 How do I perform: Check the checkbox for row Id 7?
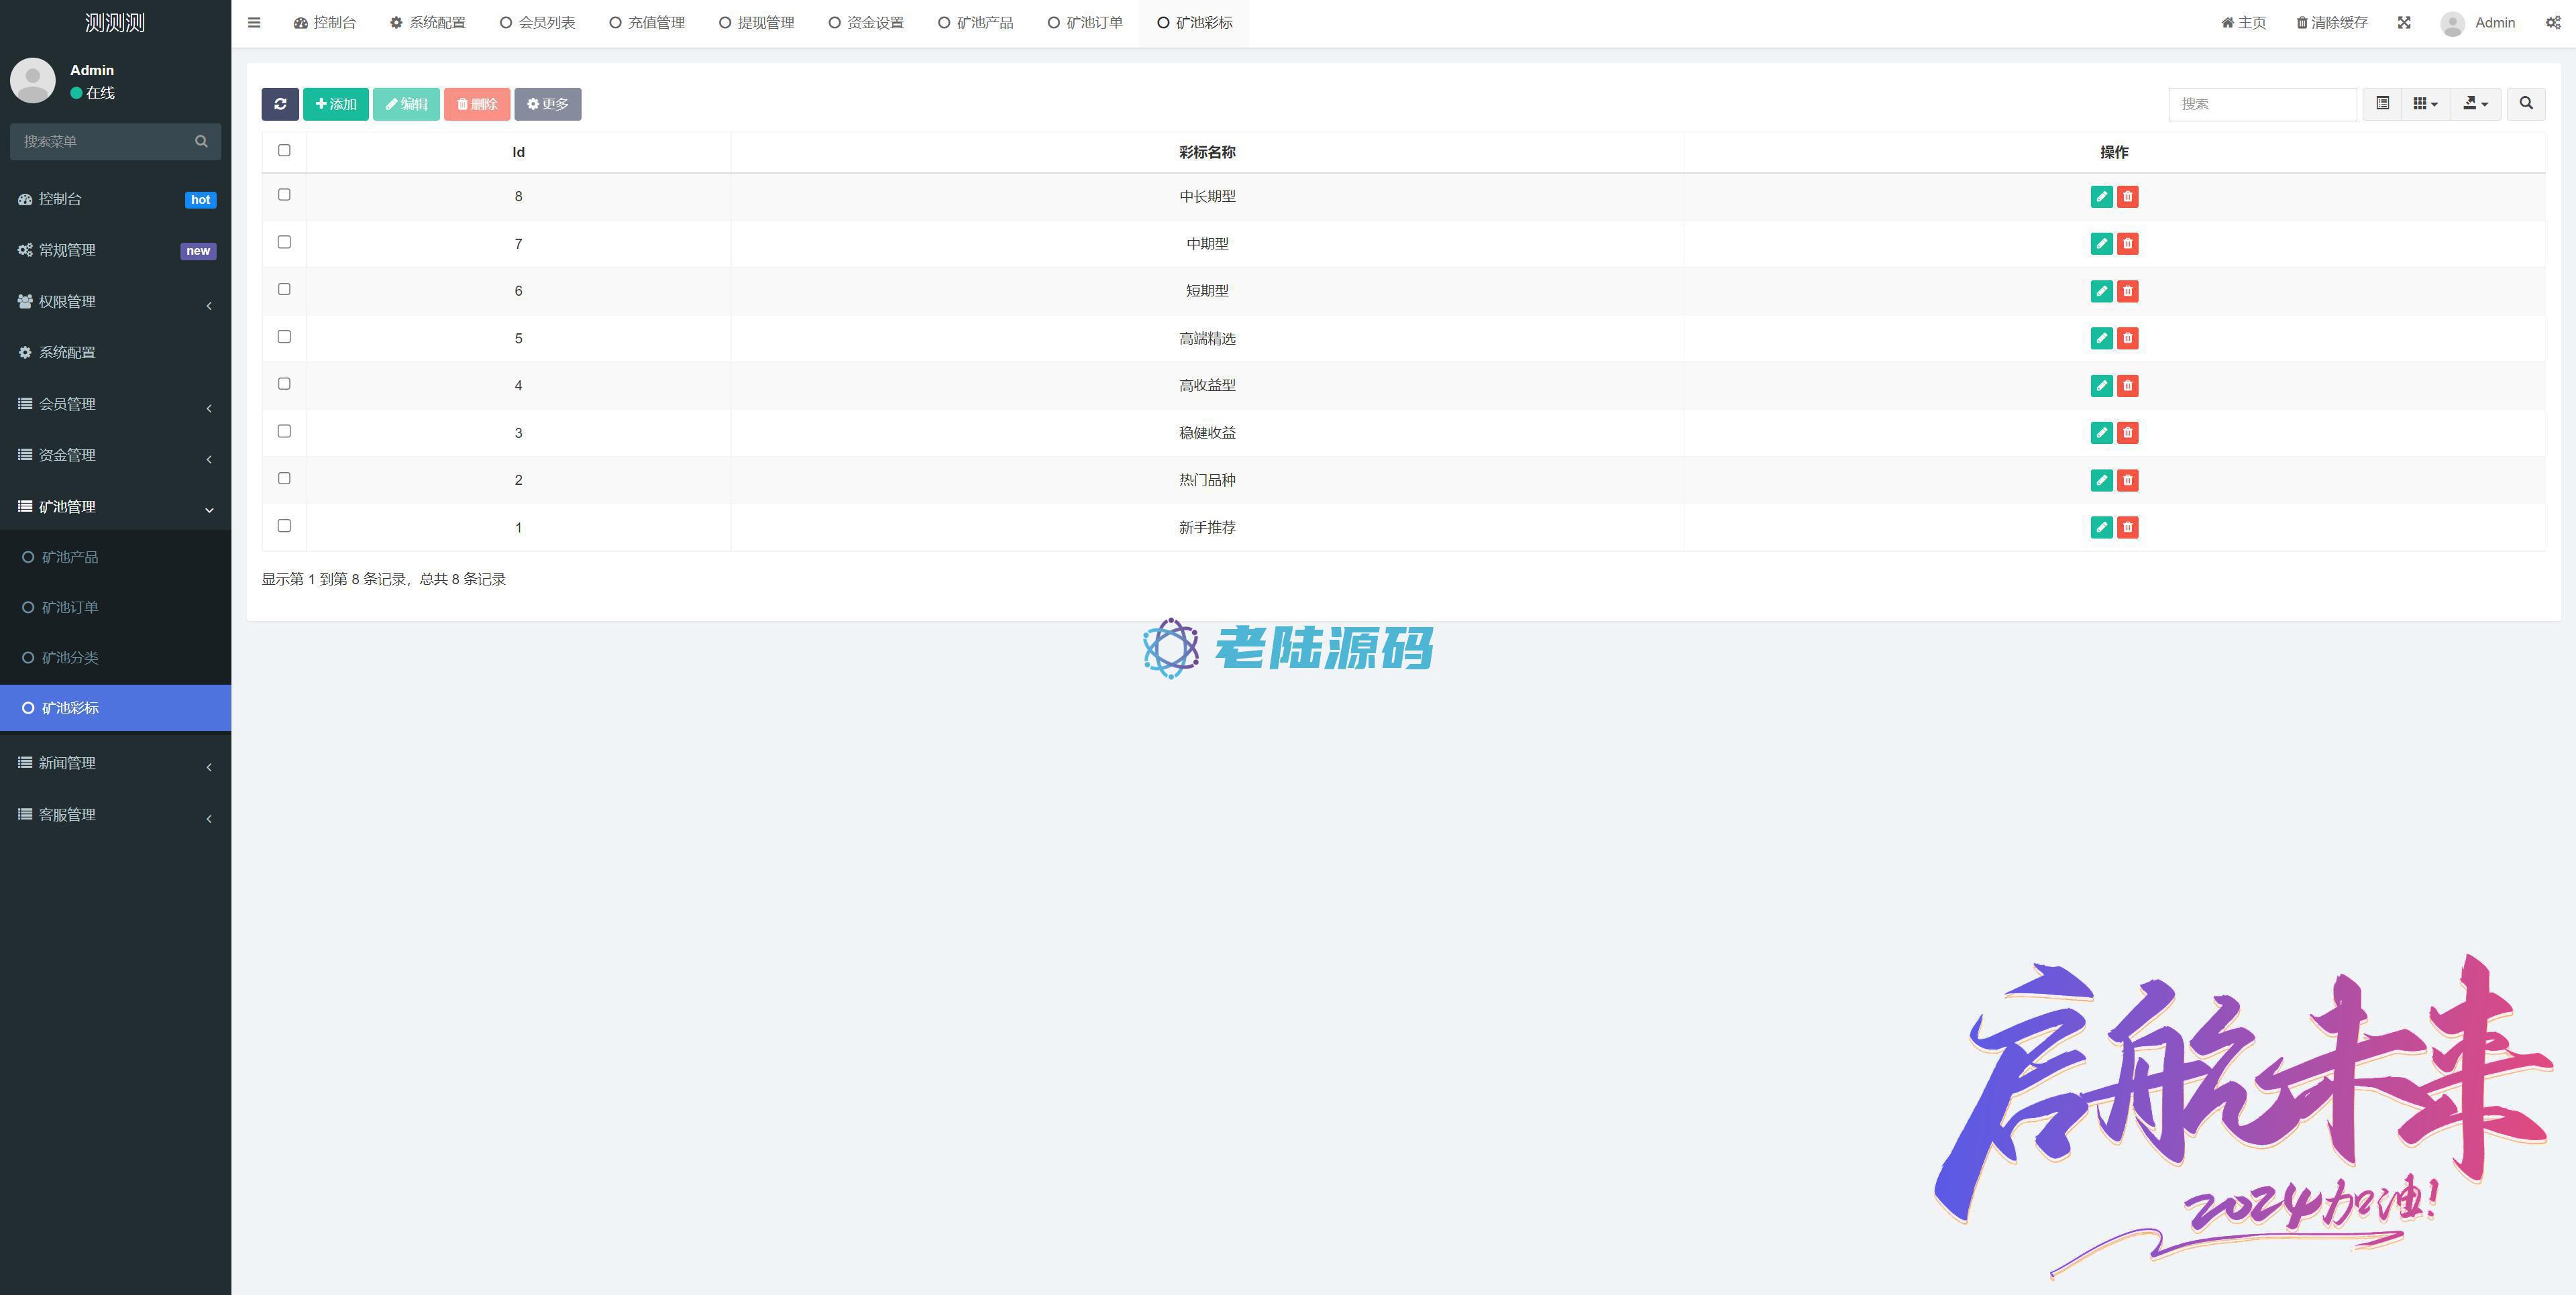284,242
